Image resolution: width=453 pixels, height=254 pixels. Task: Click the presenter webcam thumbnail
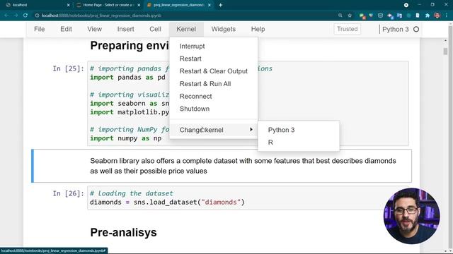click(x=412, y=216)
